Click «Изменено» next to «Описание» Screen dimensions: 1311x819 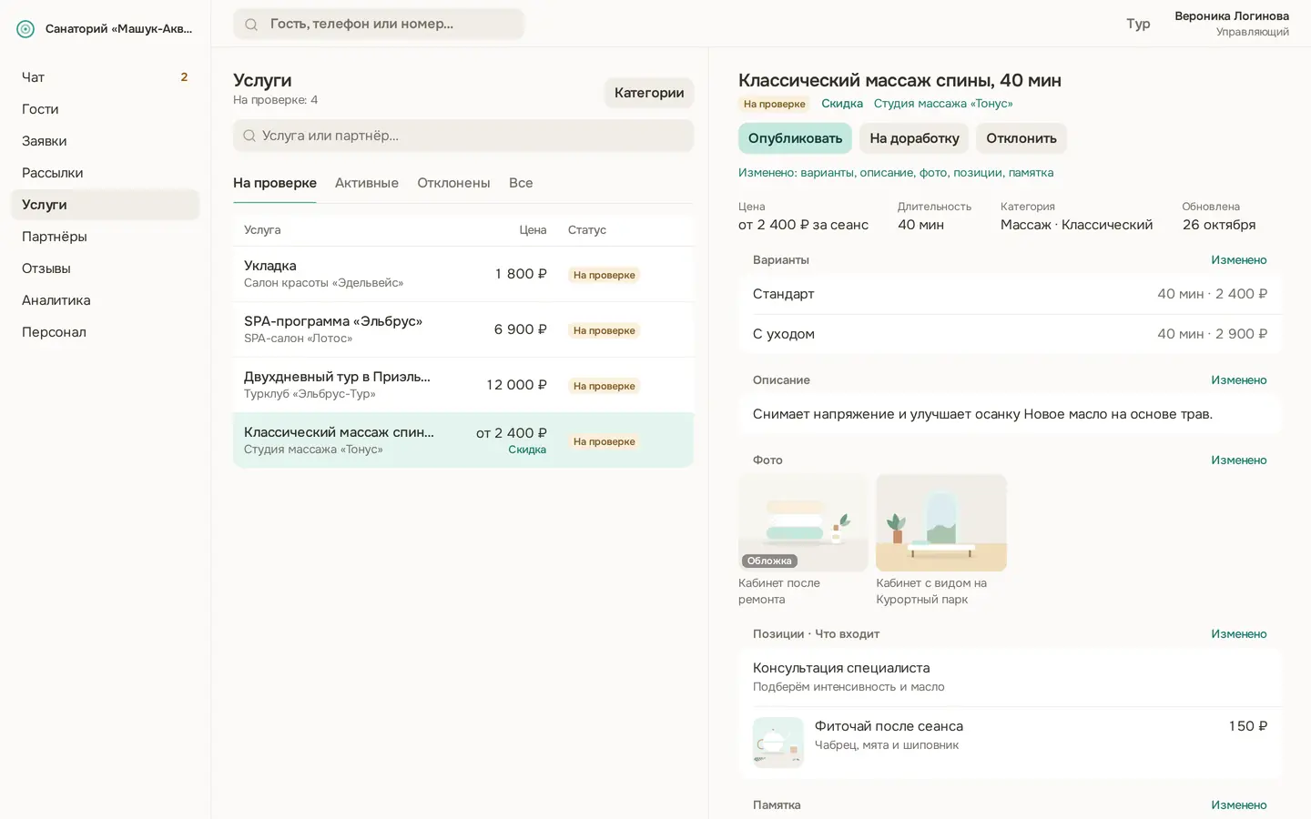tap(1238, 380)
